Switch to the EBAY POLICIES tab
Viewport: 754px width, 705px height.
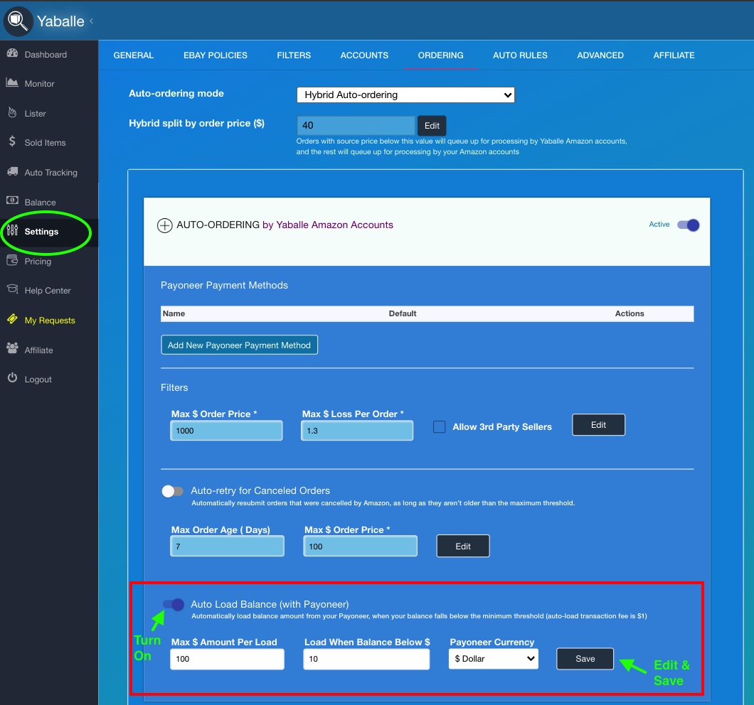(216, 55)
